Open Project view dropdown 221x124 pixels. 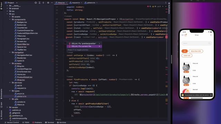pyautogui.click(x=17, y=3)
